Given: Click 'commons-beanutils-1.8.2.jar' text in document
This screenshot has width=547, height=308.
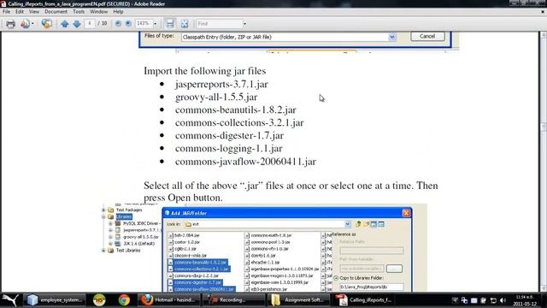Looking at the screenshot, I should (x=236, y=110).
